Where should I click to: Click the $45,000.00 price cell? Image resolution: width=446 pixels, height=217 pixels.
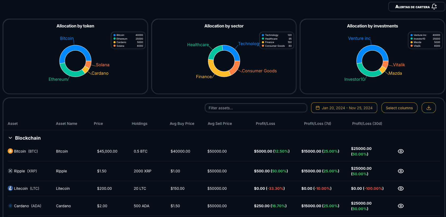coord(107,151)
